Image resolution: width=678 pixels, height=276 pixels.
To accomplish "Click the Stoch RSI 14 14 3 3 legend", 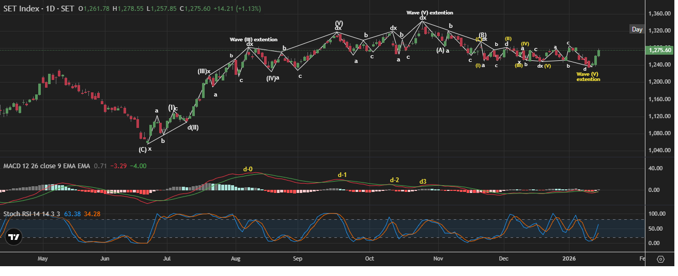I will coord(33,214).
